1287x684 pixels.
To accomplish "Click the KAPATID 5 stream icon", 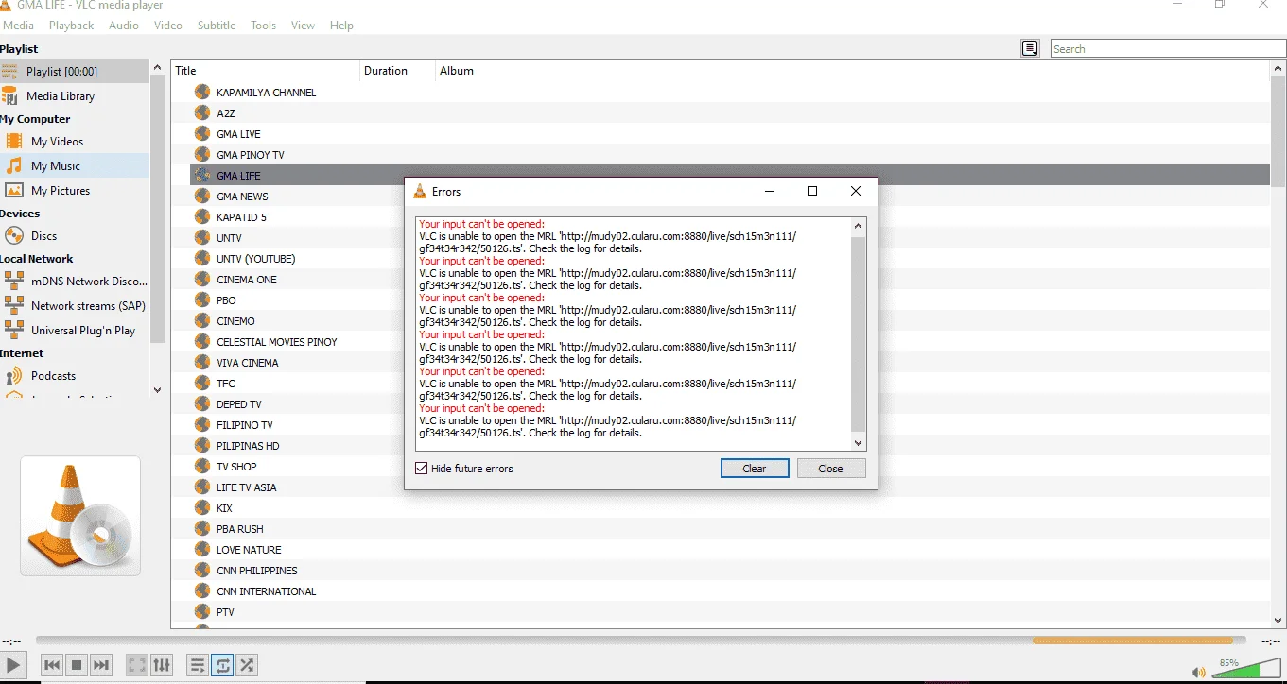I will (201, 216).
